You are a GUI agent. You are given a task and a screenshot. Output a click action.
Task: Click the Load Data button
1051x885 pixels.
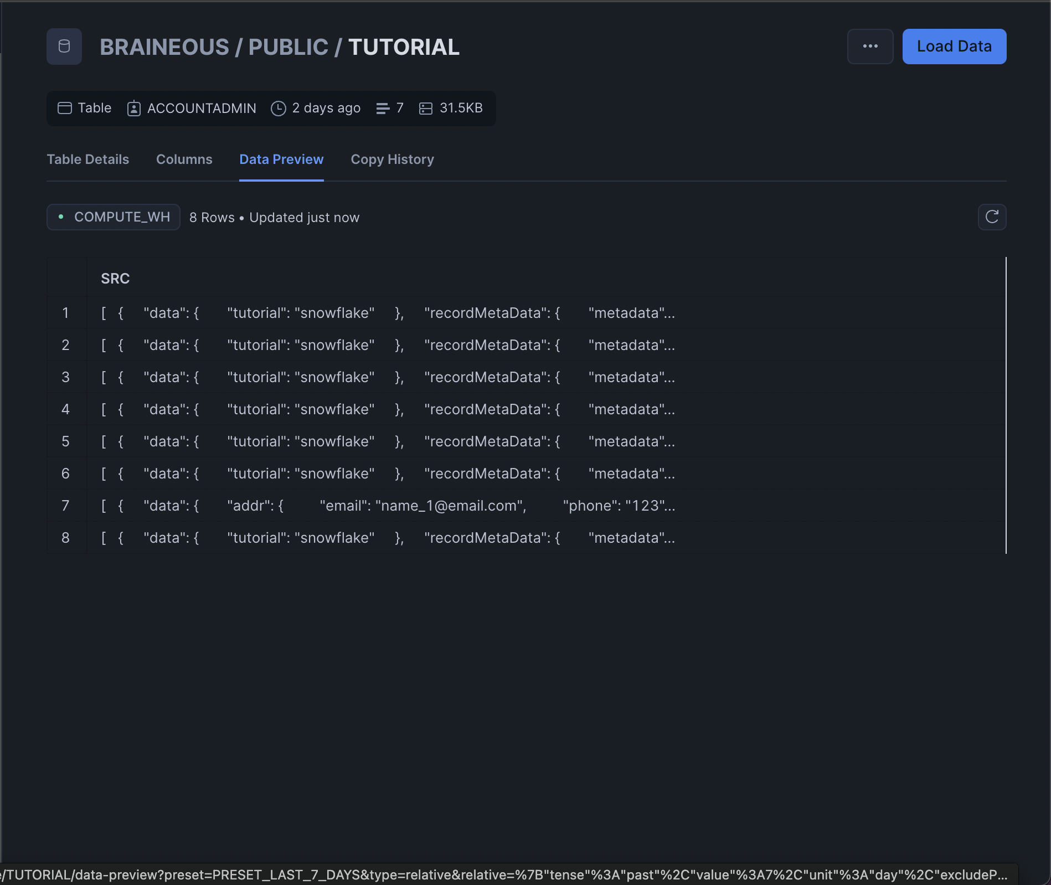(x=954, y=47)
